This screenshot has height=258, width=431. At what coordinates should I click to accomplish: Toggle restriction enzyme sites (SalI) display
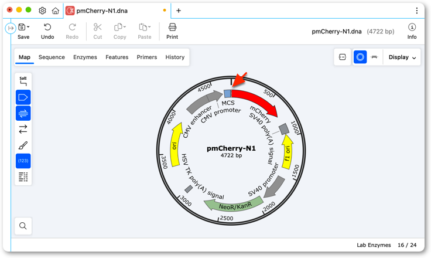pyautogui.click(x=23, y=82)
